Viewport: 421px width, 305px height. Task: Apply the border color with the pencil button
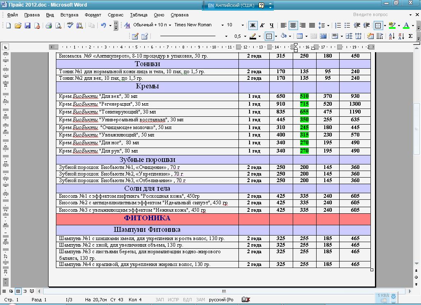coord(253,36)
